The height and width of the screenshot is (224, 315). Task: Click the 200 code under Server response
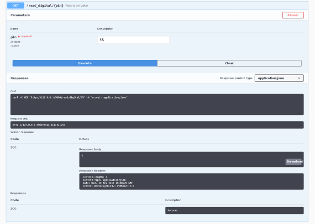point(13,147)
